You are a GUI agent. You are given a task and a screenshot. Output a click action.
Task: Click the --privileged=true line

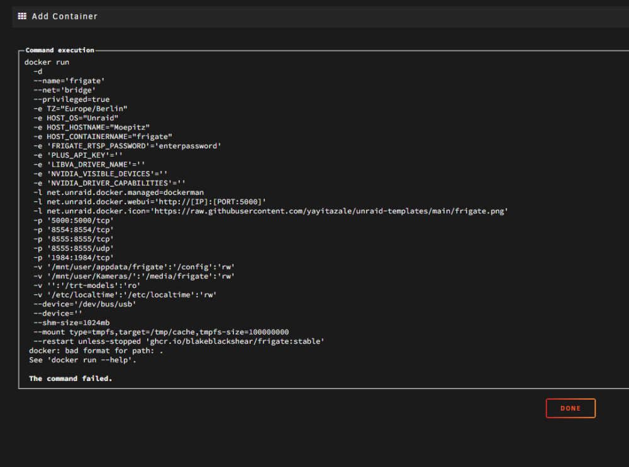tap(72, 99)
